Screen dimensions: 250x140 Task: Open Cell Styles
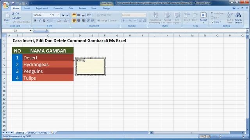pyautogui.click(x=177, y=18)
